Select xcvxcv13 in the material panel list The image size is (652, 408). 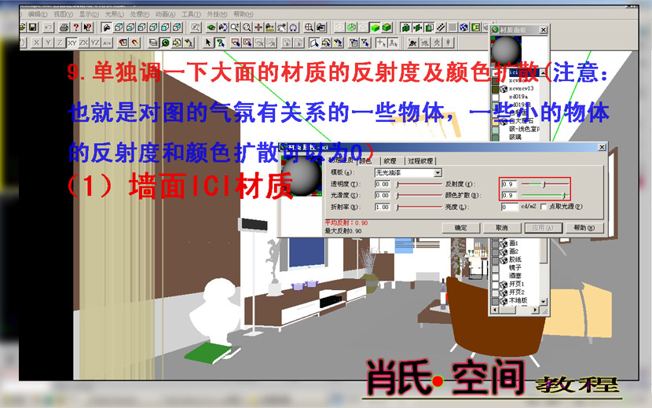point(521,88)
